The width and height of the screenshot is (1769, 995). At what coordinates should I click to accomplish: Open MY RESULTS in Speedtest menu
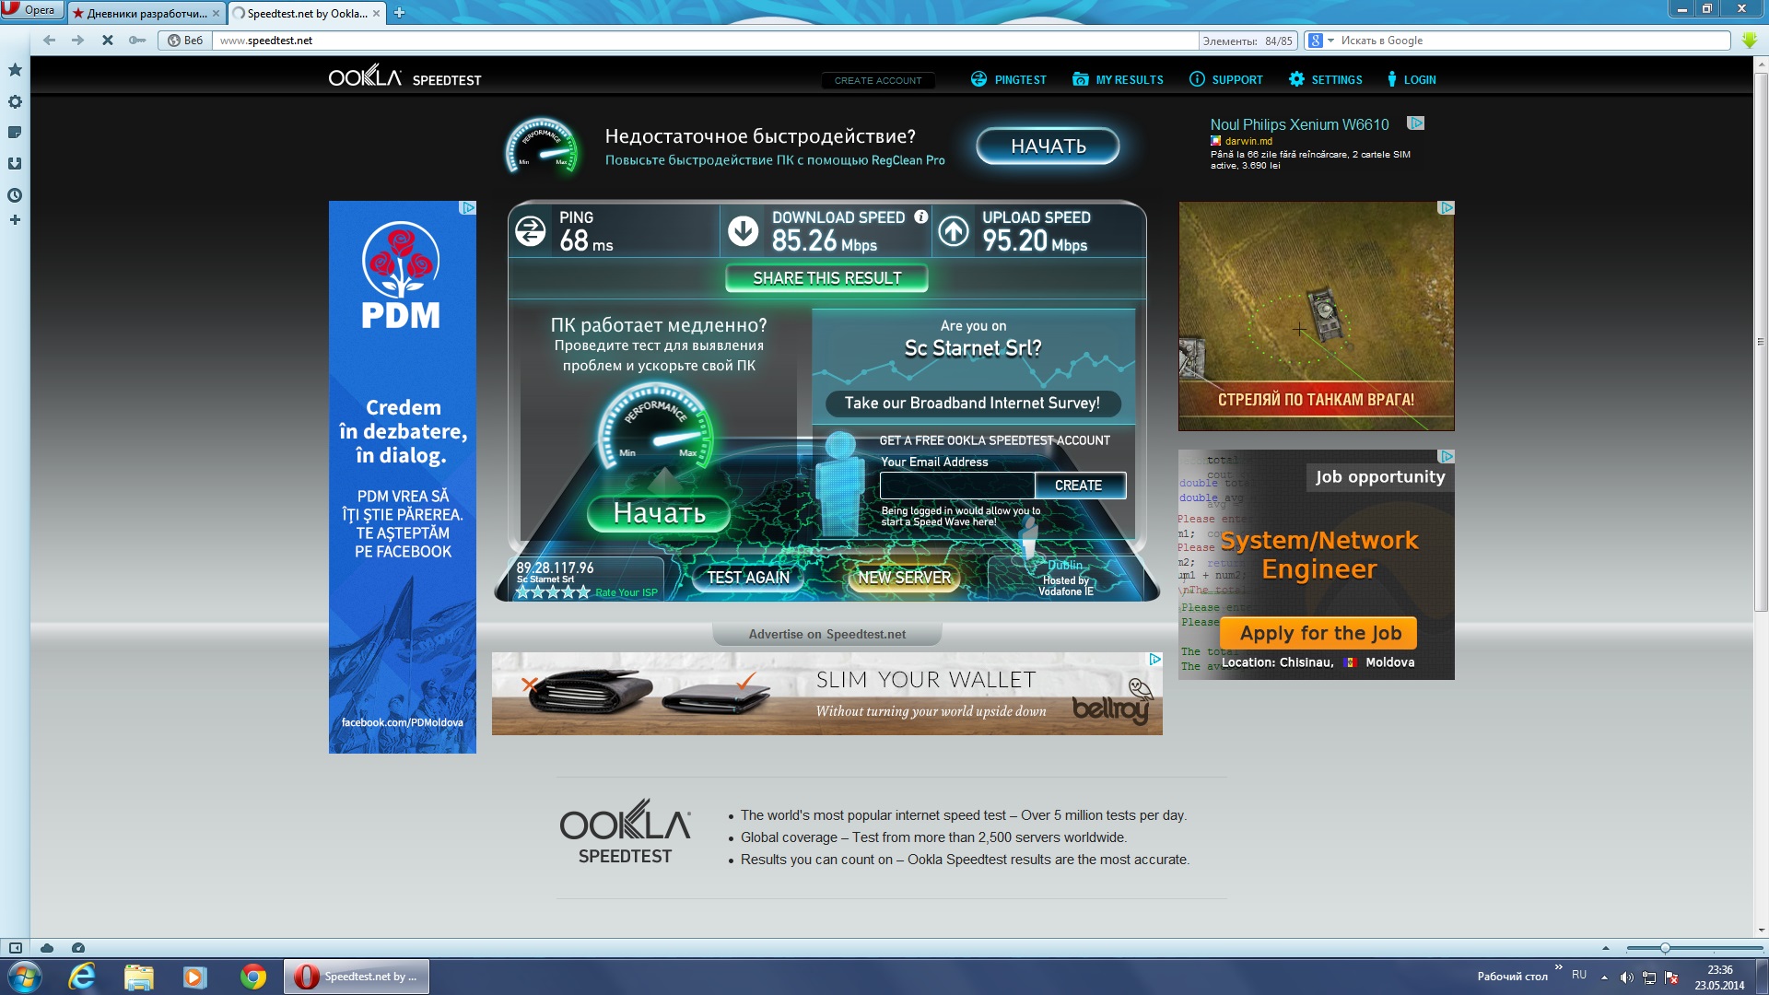pyautogui.click(x=1118, y=80)
